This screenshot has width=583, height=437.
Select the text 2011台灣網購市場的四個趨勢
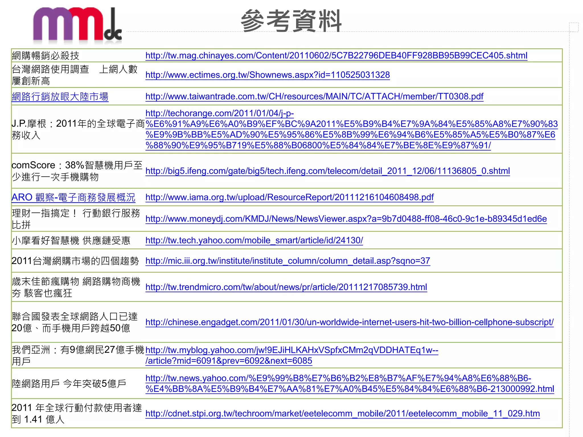point(75,261)
